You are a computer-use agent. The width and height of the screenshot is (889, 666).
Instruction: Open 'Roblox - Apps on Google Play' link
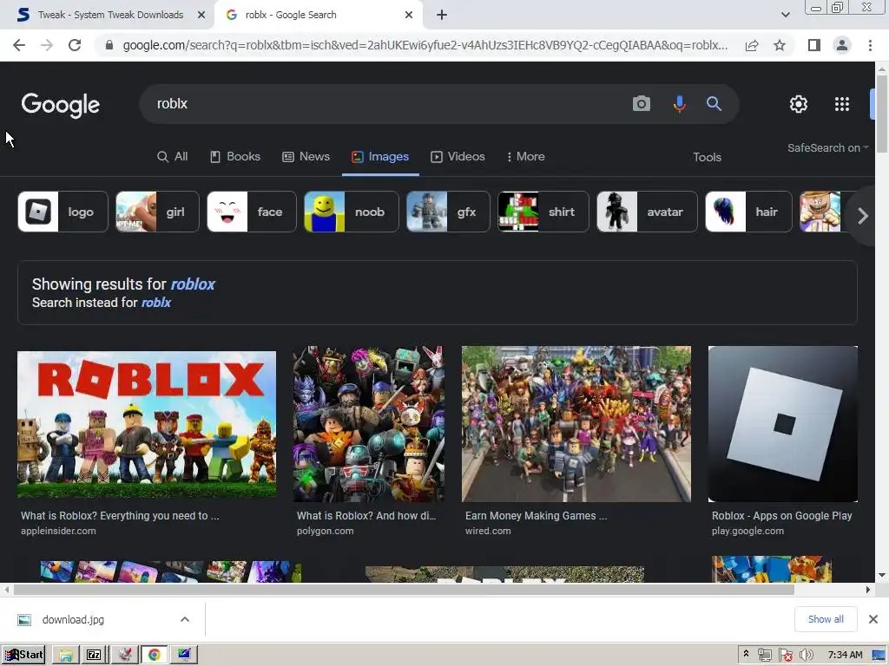[782, 516]
